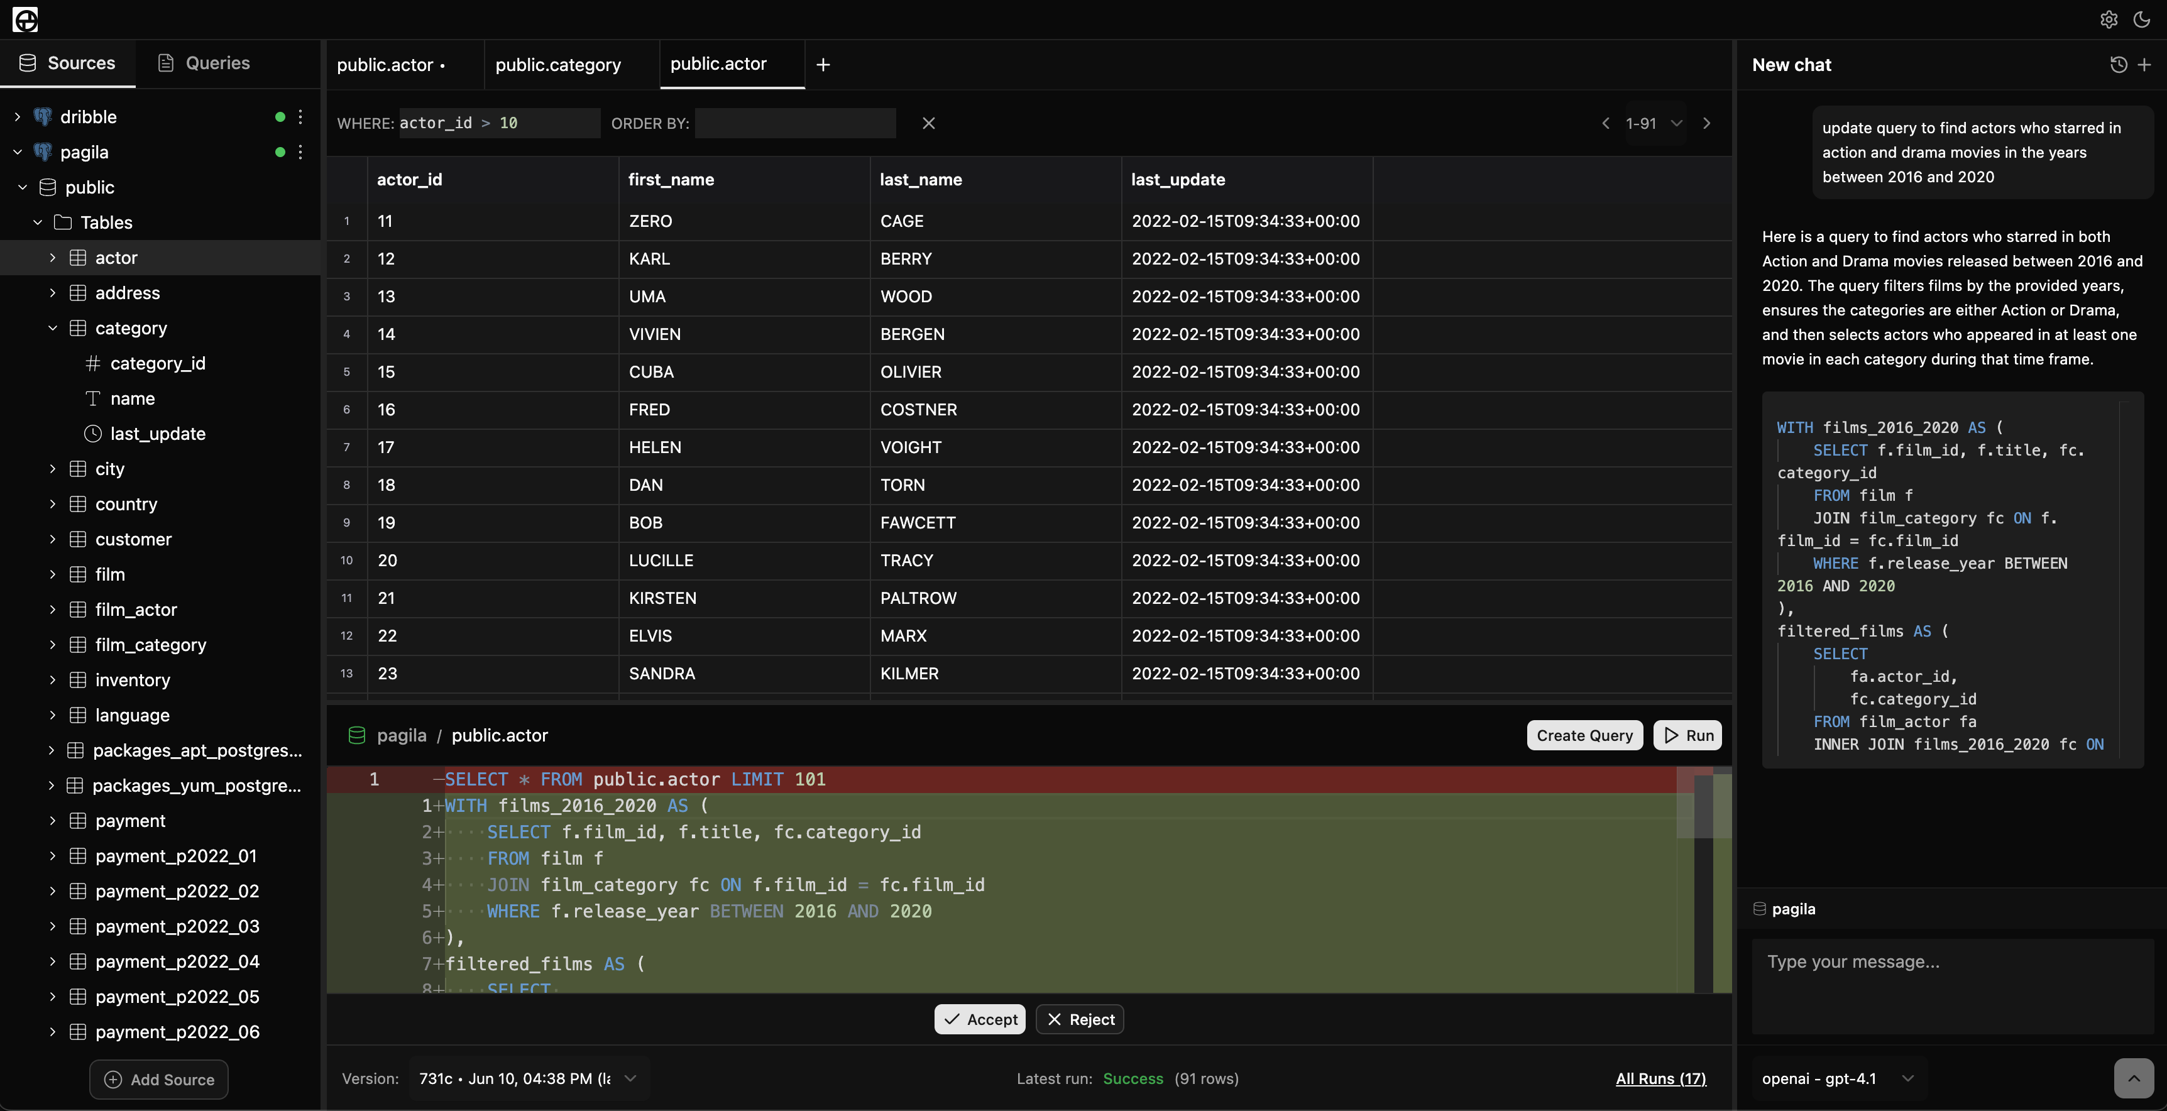Switch to the Queries tab
Viewport: 2167px width, 1111px height.
point(204,63)
